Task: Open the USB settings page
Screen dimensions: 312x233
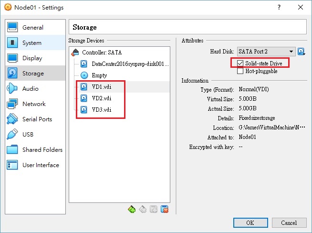Action: click(x=28, y=135)
